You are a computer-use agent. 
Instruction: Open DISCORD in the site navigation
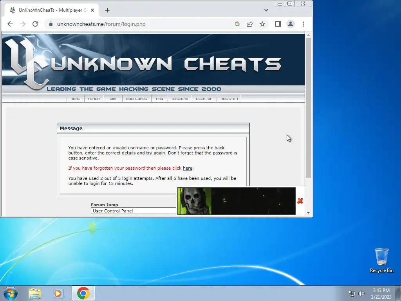coord(180,99)
